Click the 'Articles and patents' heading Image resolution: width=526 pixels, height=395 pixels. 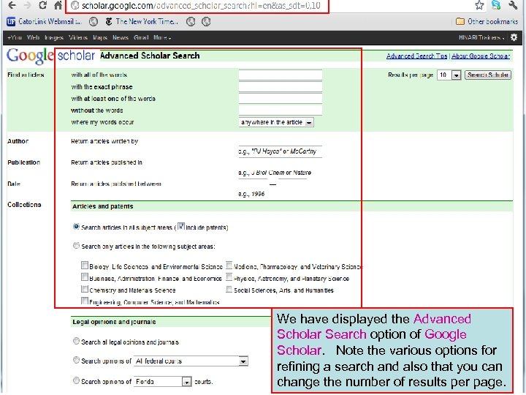click(x=103, y=206)
